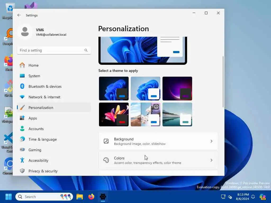The width and height of the screenshot is (271, 203).
Task: Click the back arrow in Settings
Action: click(19, 15)
